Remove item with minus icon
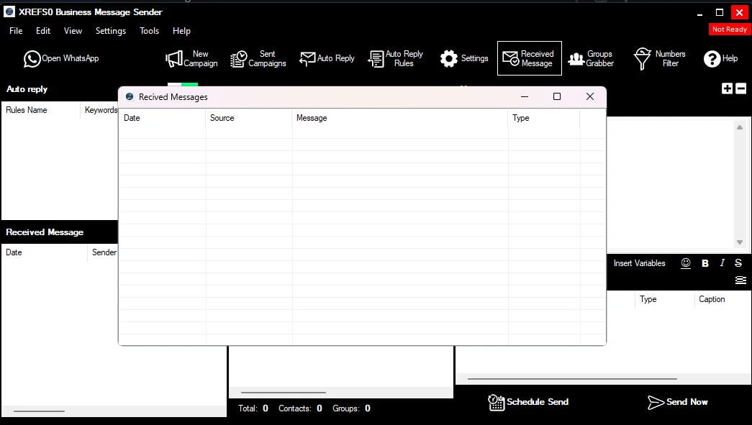 pos(741,88)
